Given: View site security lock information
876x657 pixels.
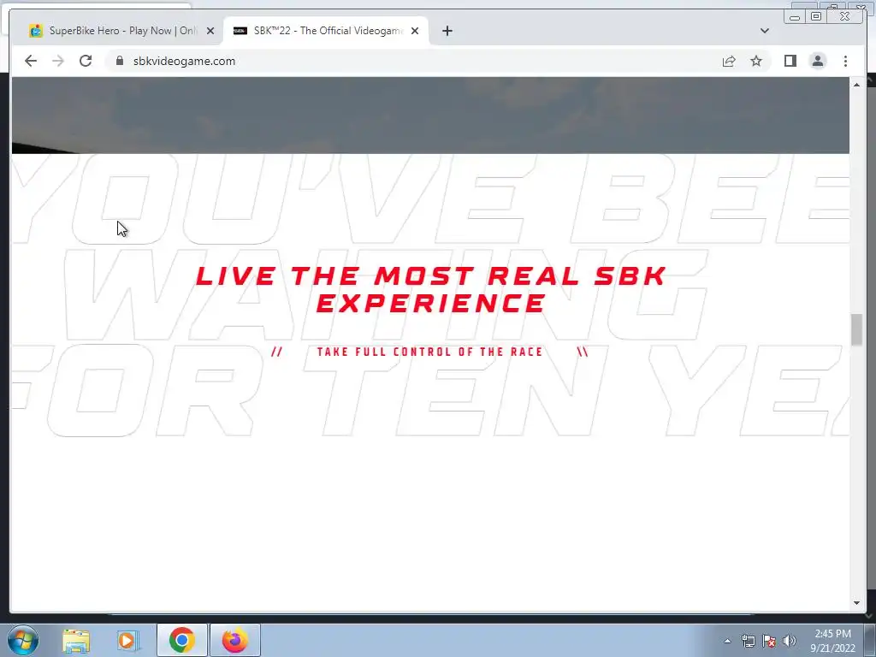Looking at the screenshot, I should (119, 61).
